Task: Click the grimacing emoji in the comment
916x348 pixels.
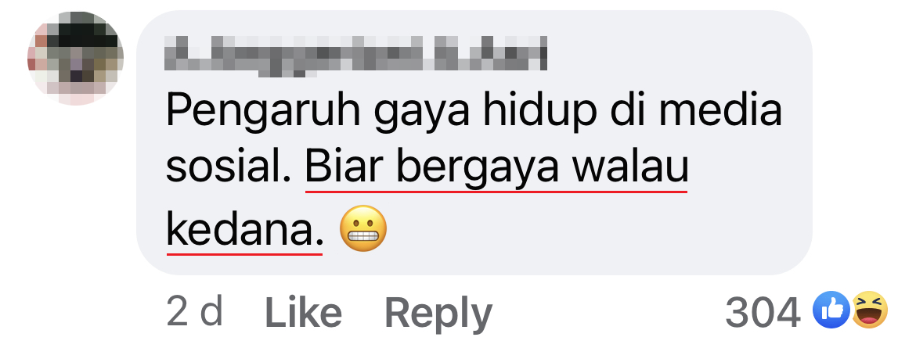Action: click(x=363, y=229)
